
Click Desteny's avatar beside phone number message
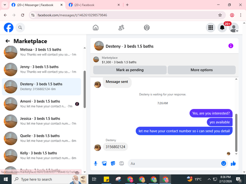point(97,148)
